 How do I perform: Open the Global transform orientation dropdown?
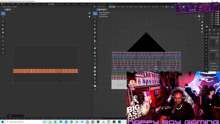pyautogui.click(x=157, y=7)
